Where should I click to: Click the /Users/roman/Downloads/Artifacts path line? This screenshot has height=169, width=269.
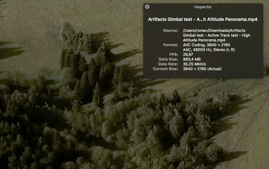(214, 31)
